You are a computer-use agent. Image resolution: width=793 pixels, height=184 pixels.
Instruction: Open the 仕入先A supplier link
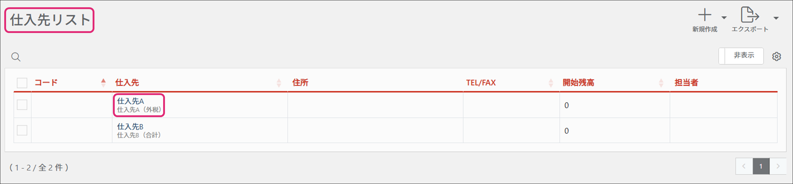tap(130, 101)
